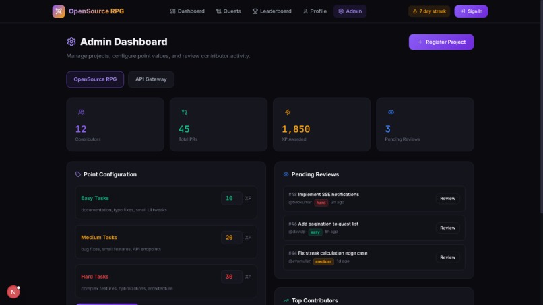Click the red N avatar badge

13,292
